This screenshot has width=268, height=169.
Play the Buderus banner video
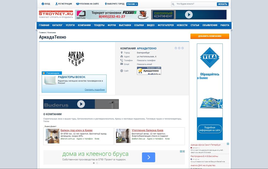[x=81, y=104]
